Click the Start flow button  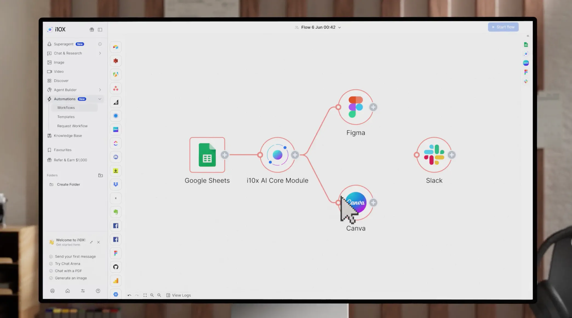[x=503, y=27]
